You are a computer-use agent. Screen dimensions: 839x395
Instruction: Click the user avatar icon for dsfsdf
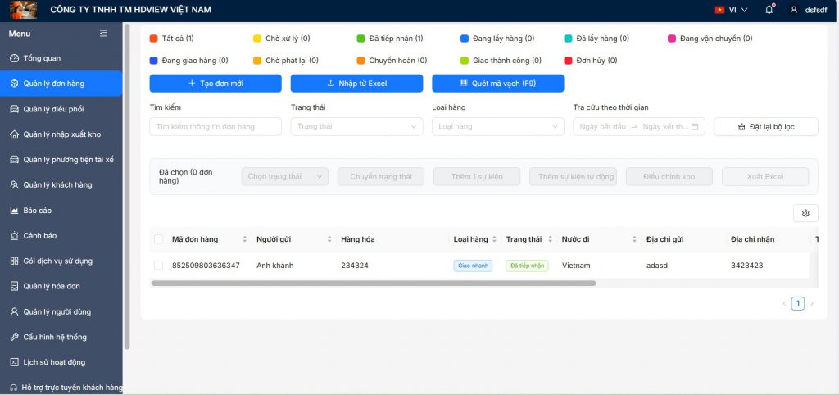coord(793,10)
